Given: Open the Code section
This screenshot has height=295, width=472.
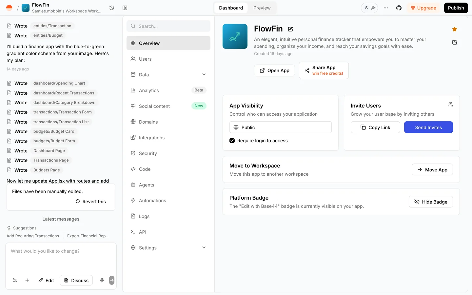Looking at the screenshot, I should point(168,169).
